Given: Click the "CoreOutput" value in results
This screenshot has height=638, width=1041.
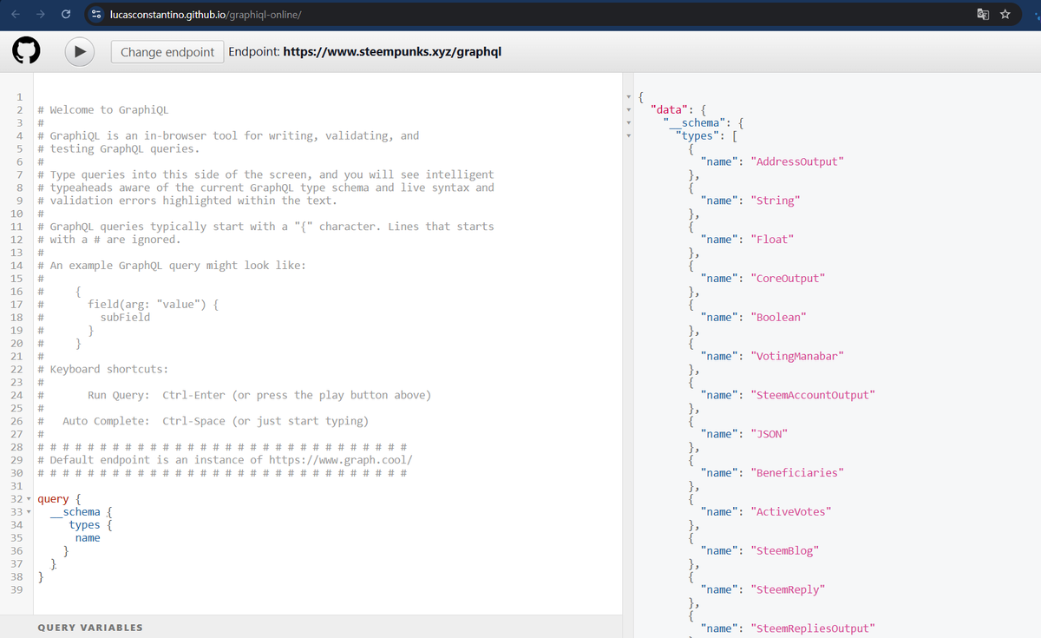Looking at the screenshot, I should coord(788,279).
